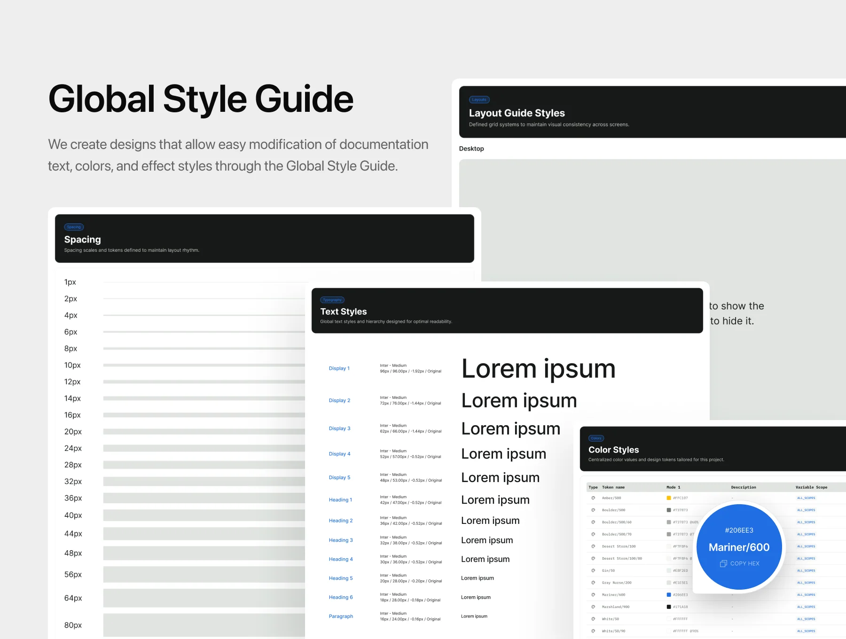Click the Mode 1 column header
The height and width of the screenshot is (639, 846).
[674, 487]
